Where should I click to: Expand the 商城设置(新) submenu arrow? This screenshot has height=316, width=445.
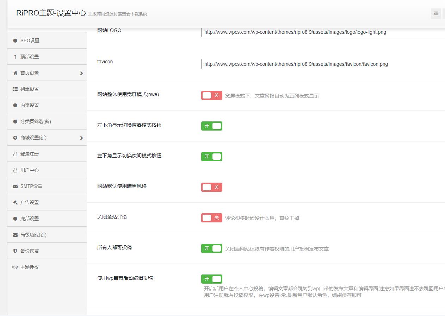click(81, 138)
